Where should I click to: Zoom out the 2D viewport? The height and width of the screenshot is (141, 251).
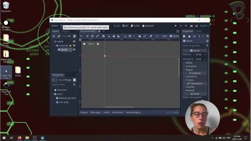click(84, 44)
